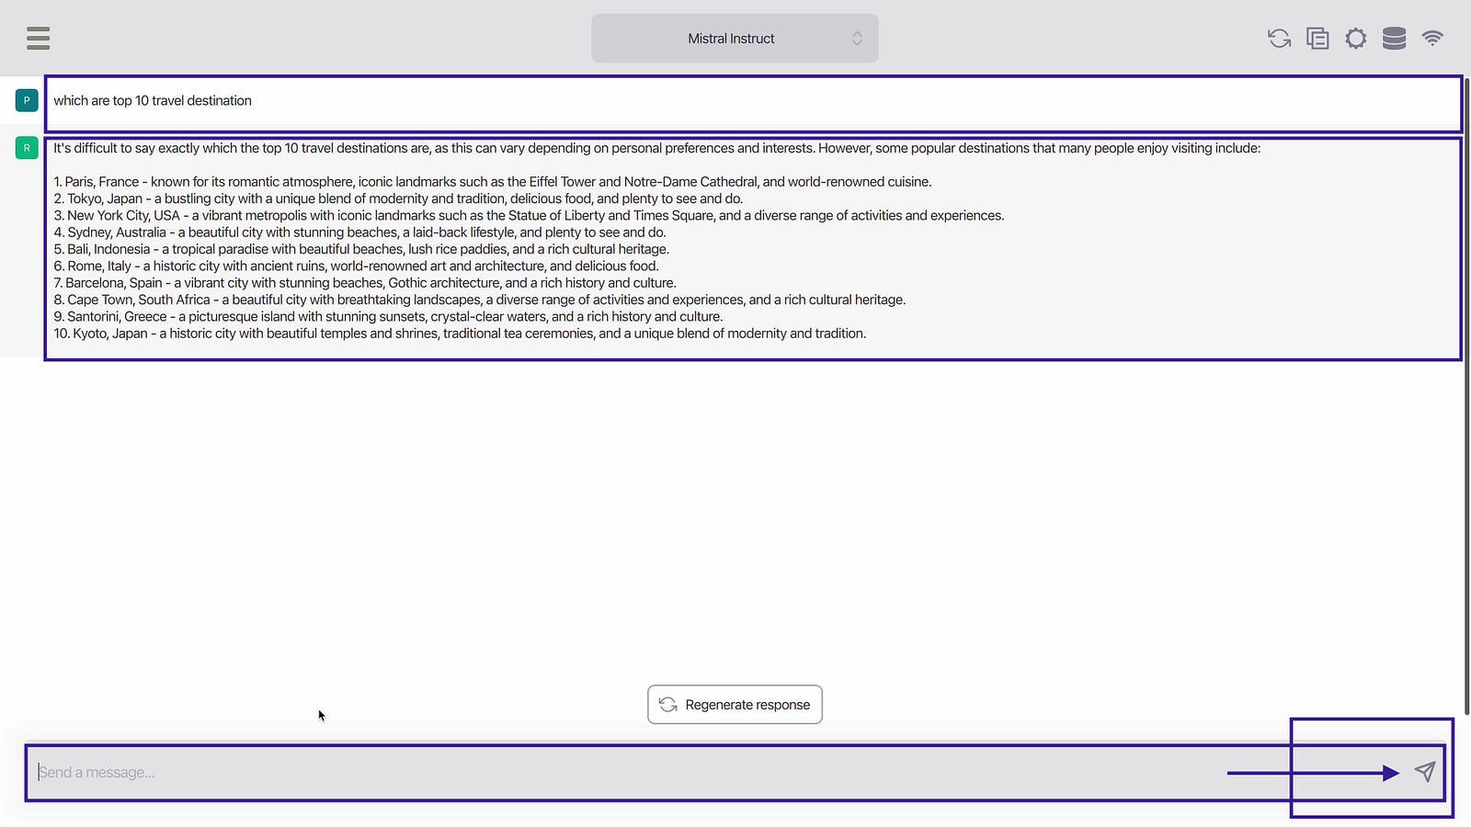Click the copy documents icon
This screenshot has width=1471, height=827.
point(1317,38)
